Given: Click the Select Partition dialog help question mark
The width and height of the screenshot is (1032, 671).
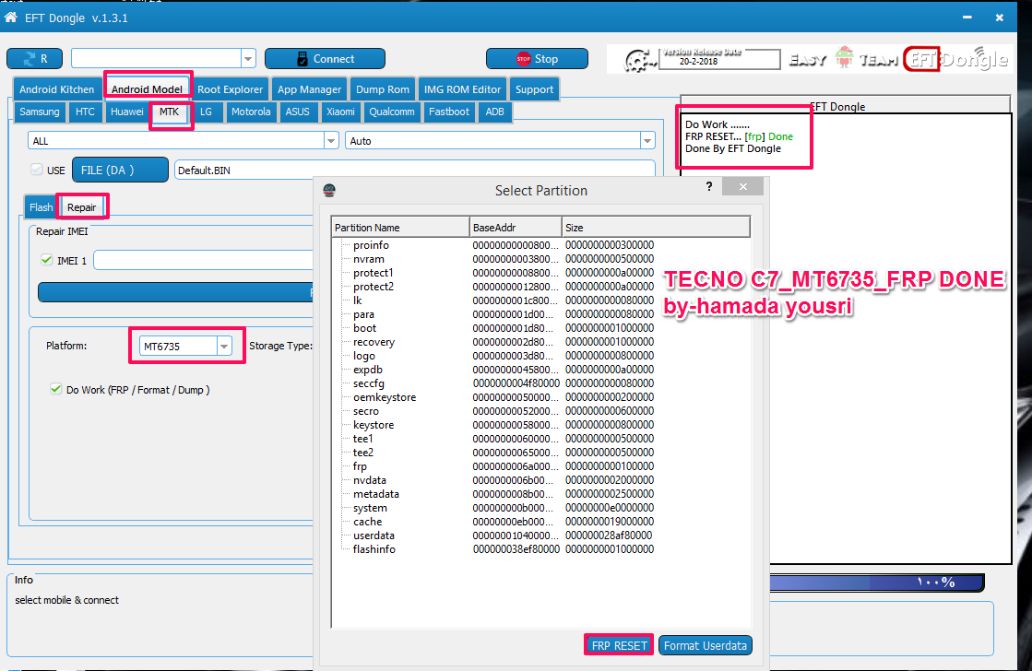Looking at the screenshot, I should (709, 186).
